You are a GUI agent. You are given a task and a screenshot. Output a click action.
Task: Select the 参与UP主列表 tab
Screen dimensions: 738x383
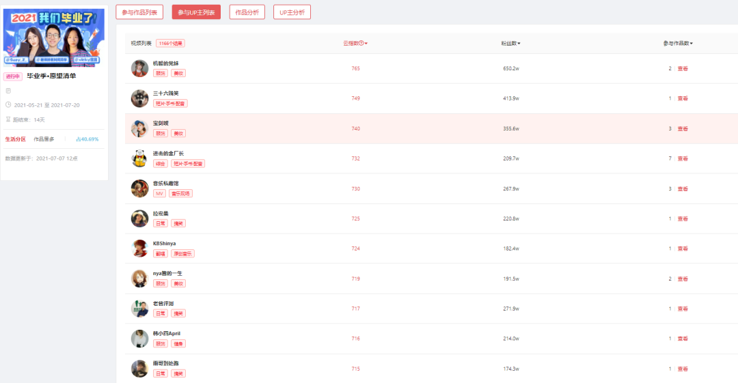pos(196,12)
